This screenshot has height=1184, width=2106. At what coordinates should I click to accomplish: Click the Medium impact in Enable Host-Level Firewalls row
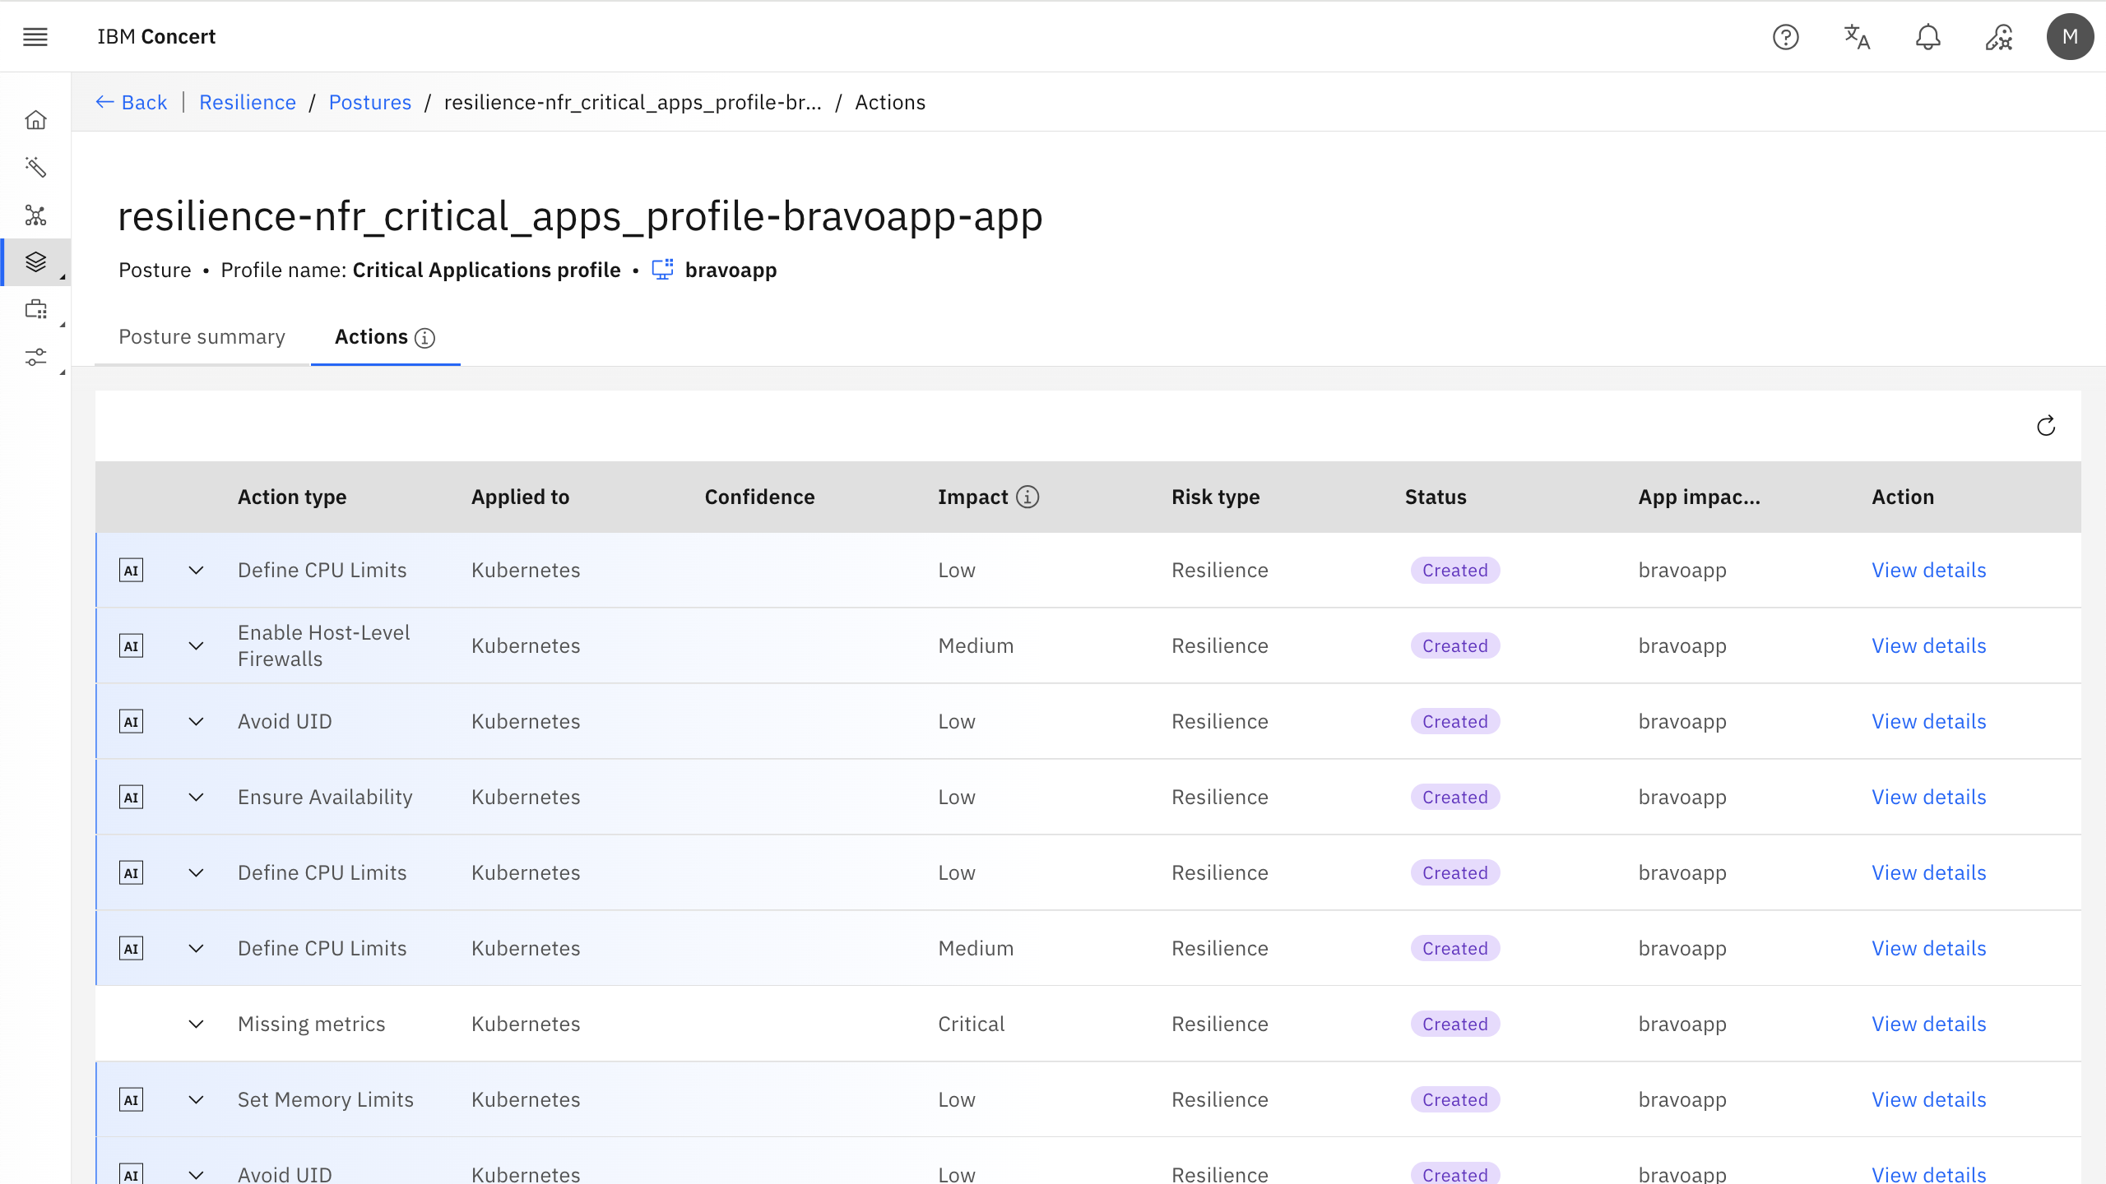[976, 646]
